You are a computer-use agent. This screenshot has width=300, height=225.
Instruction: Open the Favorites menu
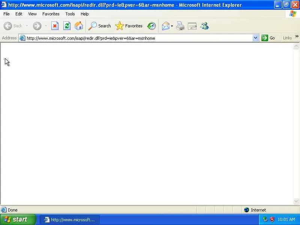tap(51, 14)
